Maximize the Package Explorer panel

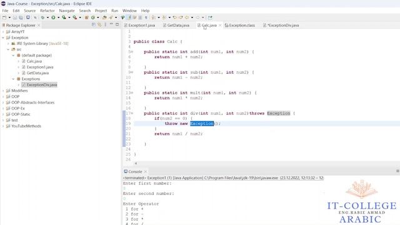coord(117,24)
